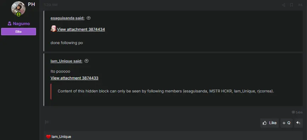Click the 5:39 AM post timestamp
The width and height of the screenshot is (307, 140).
click(x=51, y=5)
